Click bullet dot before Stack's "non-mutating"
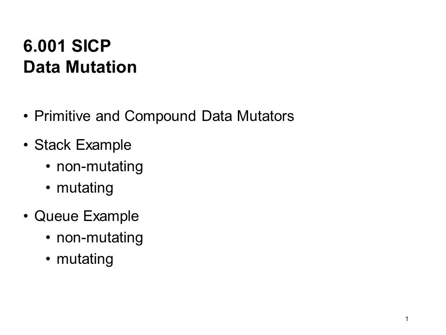The height and width of the screenshot is (335, 446). point(48,166)
